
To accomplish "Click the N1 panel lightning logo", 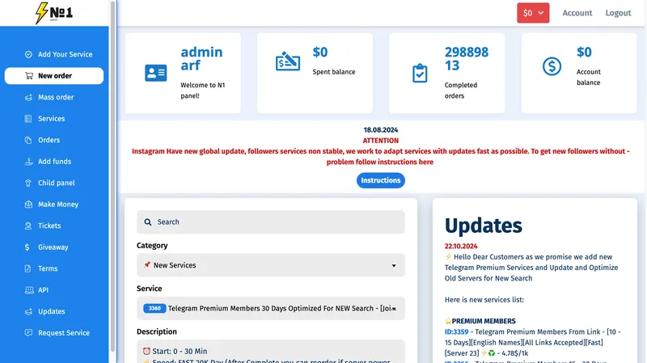I will point(53,13).
